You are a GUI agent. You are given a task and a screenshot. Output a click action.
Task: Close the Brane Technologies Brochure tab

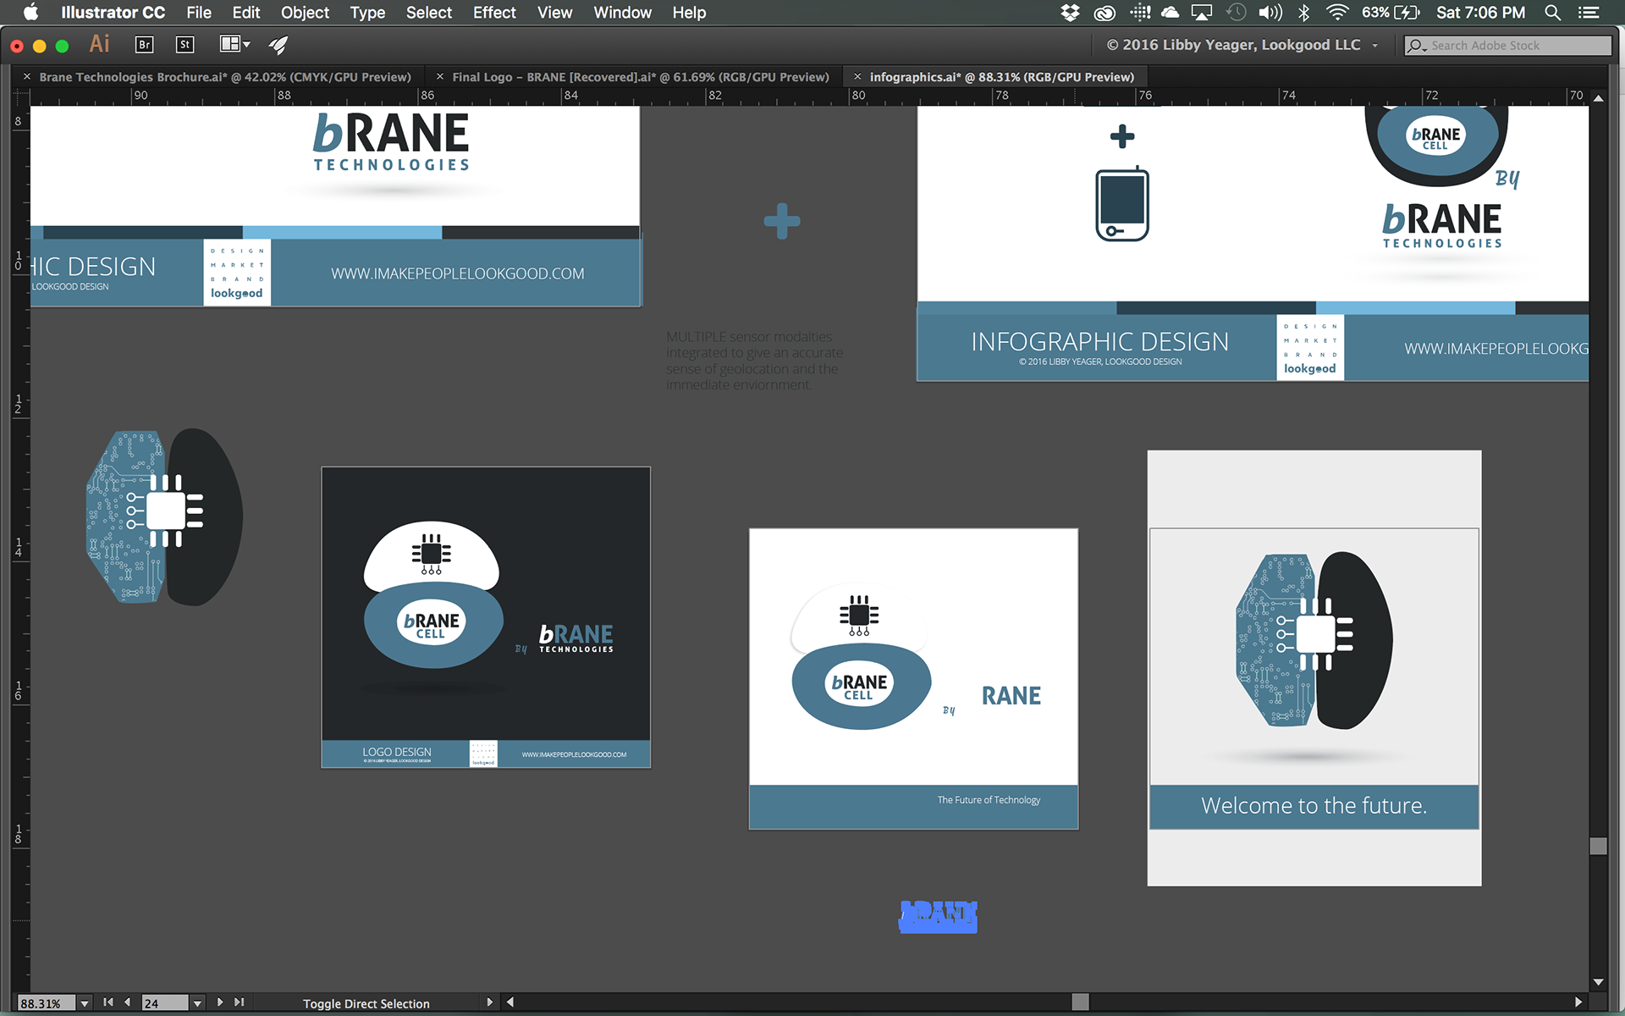pos(27,77)
